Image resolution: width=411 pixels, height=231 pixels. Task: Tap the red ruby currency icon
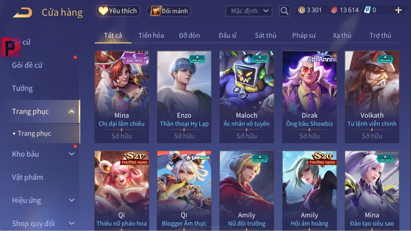tap(334, 10)
